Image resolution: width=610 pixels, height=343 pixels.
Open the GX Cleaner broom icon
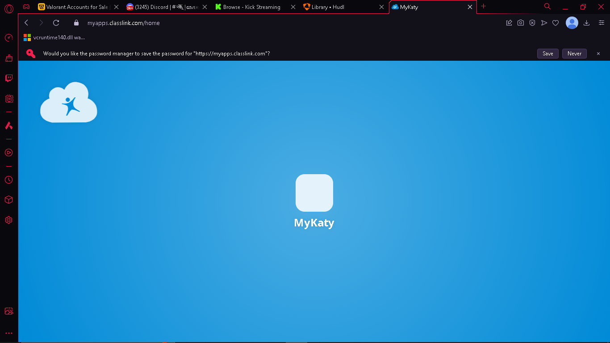pos(8,58)
